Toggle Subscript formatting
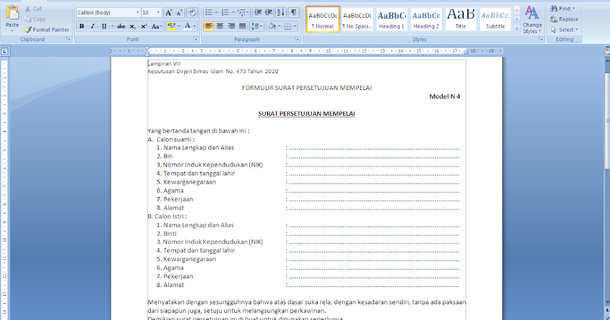The width and height of the screenshot is (610, 320). point(133,26)
